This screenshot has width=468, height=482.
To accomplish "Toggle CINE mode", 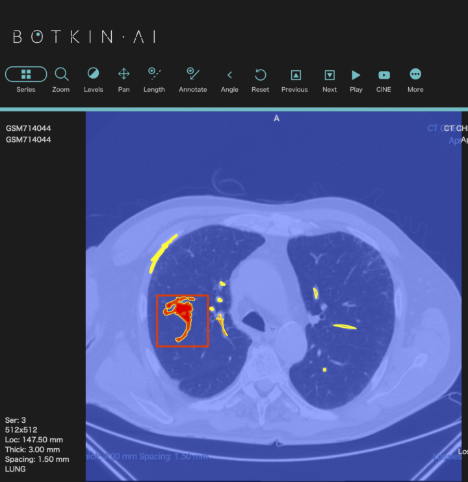I will (x=383, y=75).
